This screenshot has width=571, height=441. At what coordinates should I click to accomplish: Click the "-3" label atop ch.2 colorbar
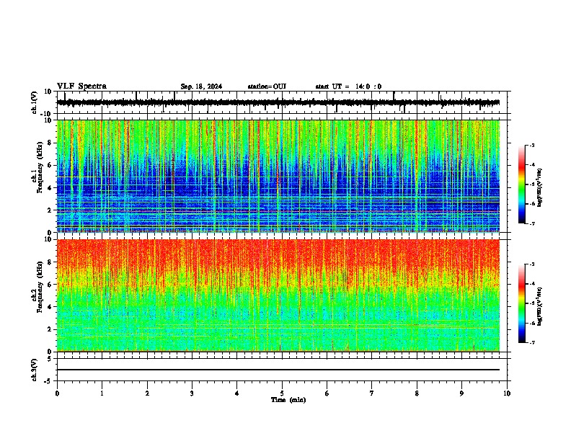click(x=531, y=264)
